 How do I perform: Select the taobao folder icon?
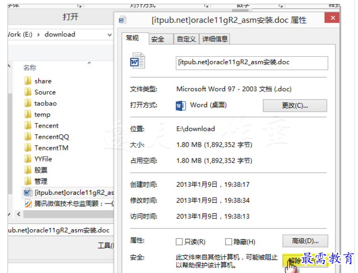(28, 103)
